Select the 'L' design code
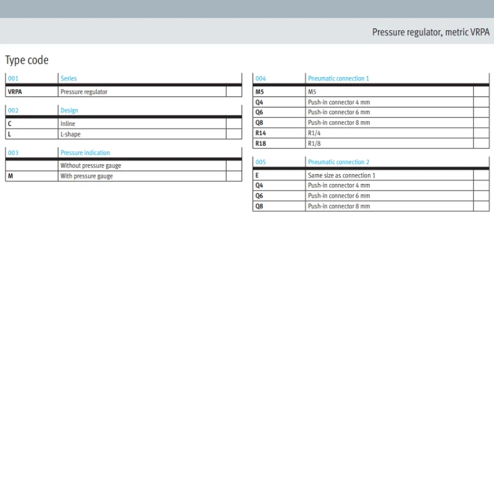The image size is (494, 494). [x=9, y=134]
